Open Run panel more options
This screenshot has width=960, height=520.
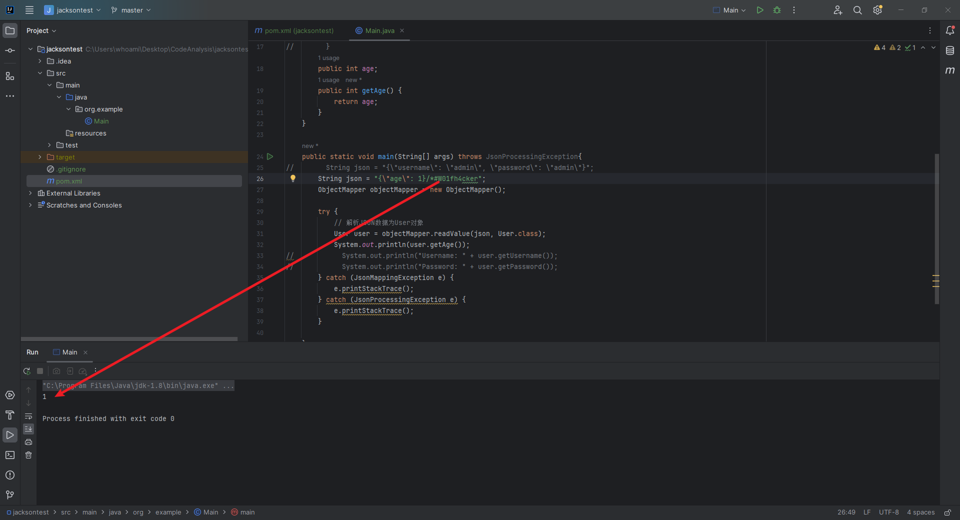tap(95, 371)
